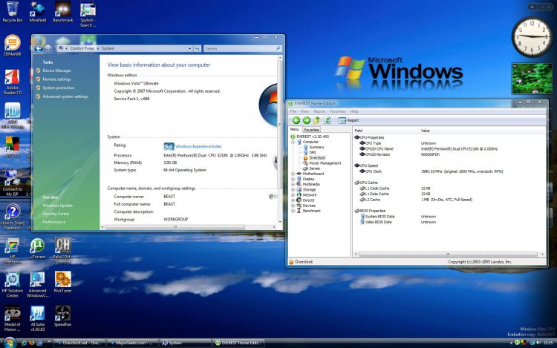Collapse the Computer node in EVEREST tree
This screenshot has width=557, height=348.
pos(293,142)
